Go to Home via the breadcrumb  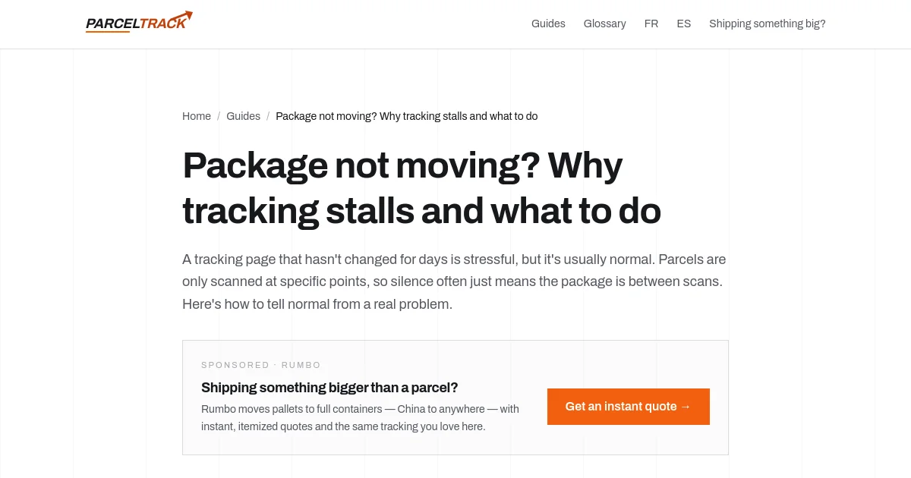pyautogui.click(x=197, y=116)
